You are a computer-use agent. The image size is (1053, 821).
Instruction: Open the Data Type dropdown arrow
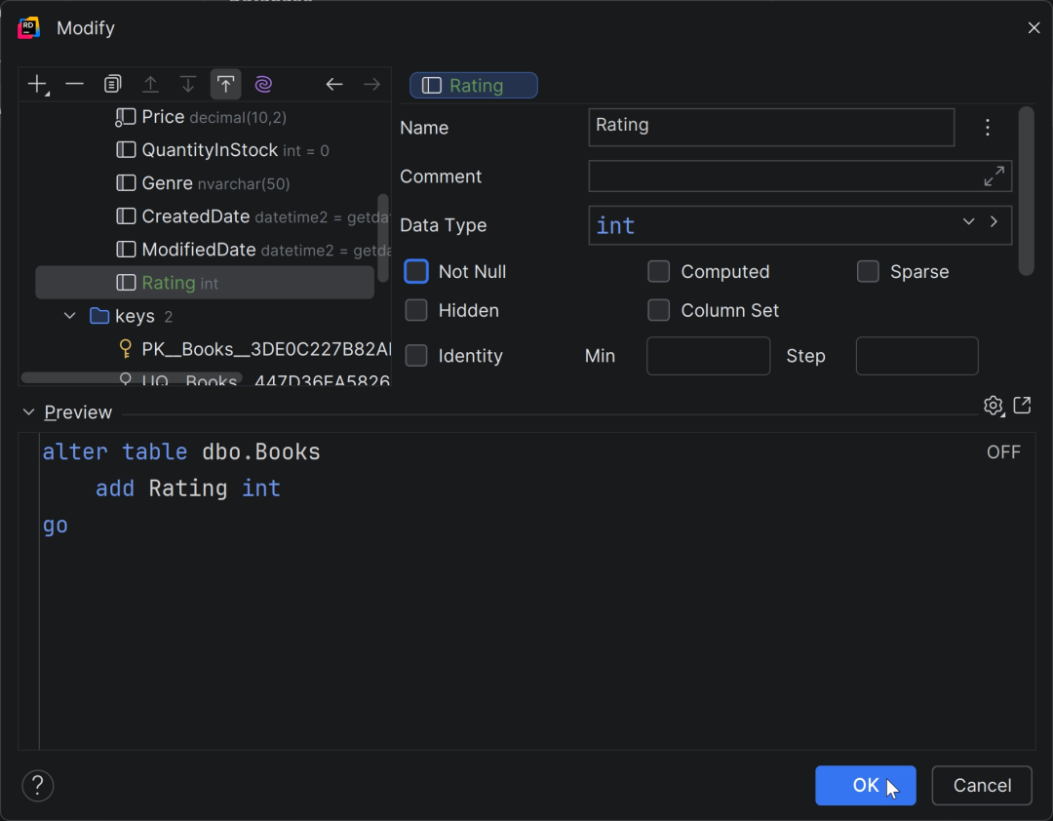pos(968,221)
